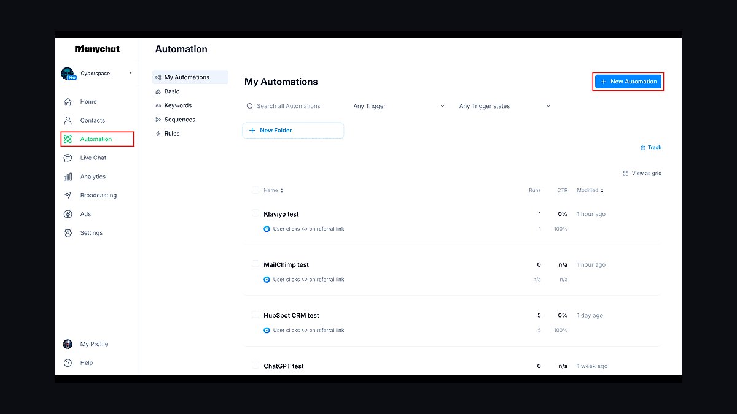The image size is (737, 414).
Task: Open Contacts in the sidebar
Action: [x=93, y=121]
